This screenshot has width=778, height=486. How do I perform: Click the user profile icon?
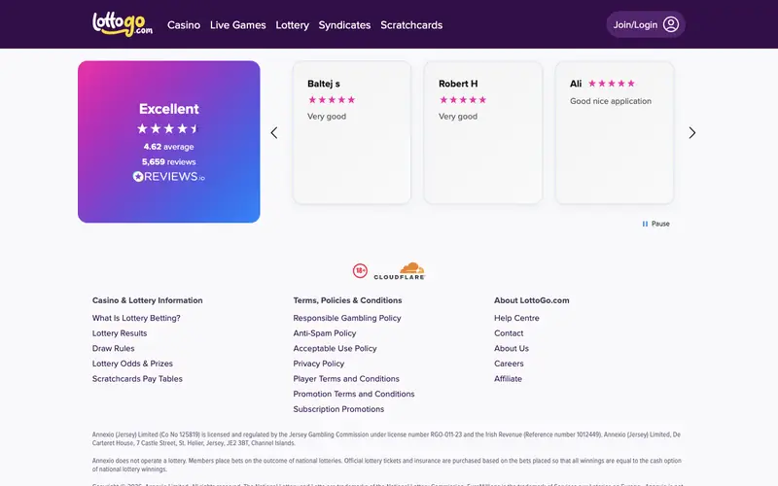(x=671, y=24)
